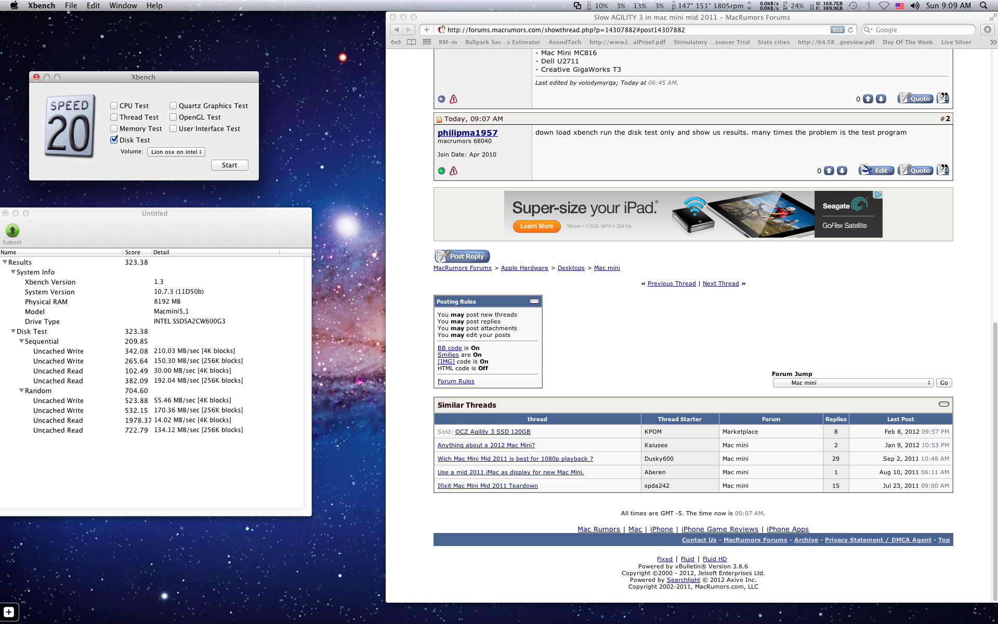Vote up the philipma1957 post
The image size is (998, 624).
pyautogui.click(x=829, y=171)
